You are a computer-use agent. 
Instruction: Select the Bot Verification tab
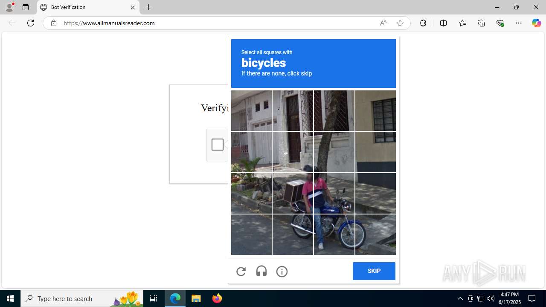click(88, 7)
